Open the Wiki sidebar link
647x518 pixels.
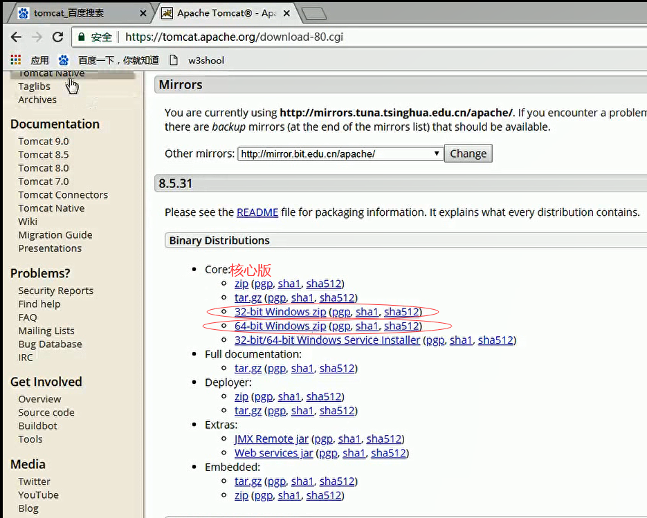[x=28, y=221]
